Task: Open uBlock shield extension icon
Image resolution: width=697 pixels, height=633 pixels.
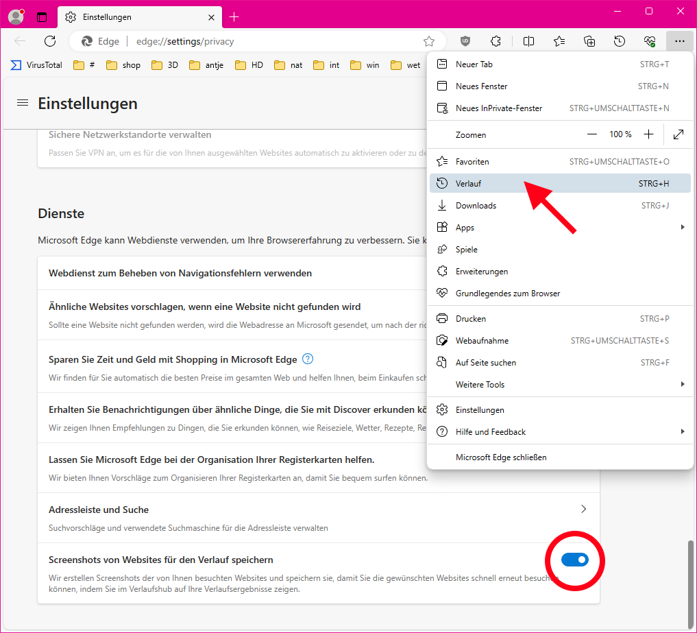Action: pos(465,41)
